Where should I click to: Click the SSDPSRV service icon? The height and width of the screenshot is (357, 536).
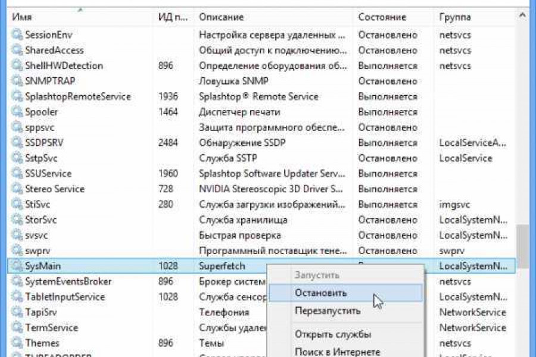tap(17, 143)
